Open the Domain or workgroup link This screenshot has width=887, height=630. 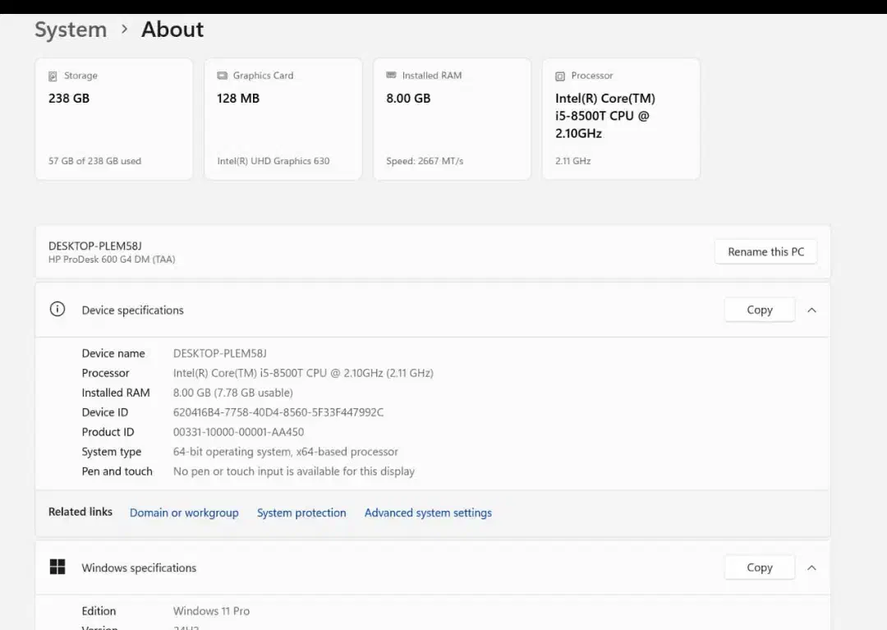(x=184, y=513)
